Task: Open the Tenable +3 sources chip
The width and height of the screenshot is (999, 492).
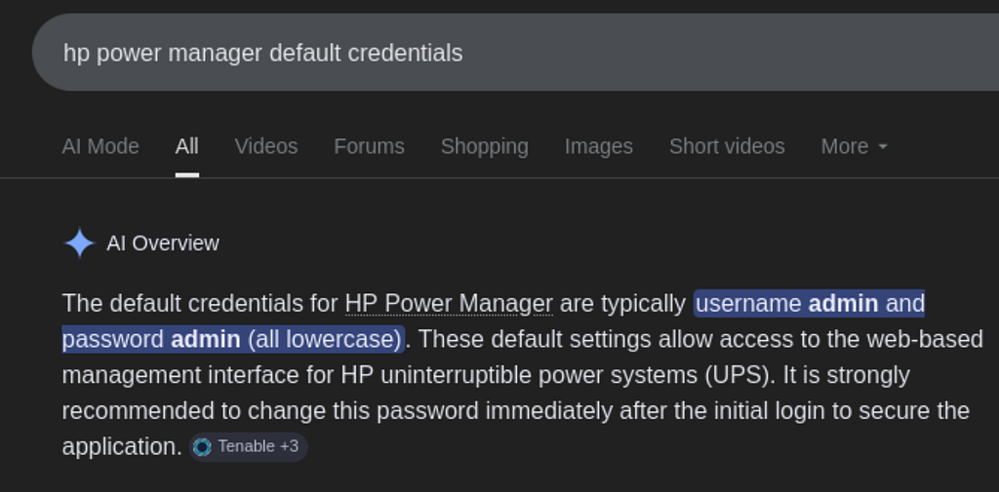Action: click(248, 447)
